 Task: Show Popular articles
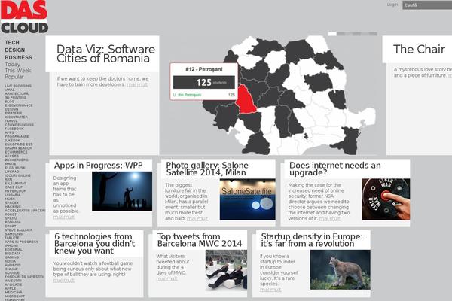14,77
